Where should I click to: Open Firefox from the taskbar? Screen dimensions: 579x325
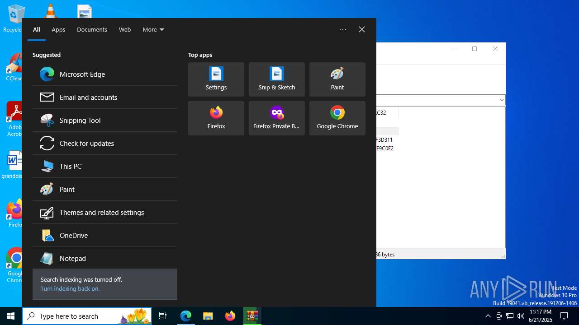[x=230, y=316]
